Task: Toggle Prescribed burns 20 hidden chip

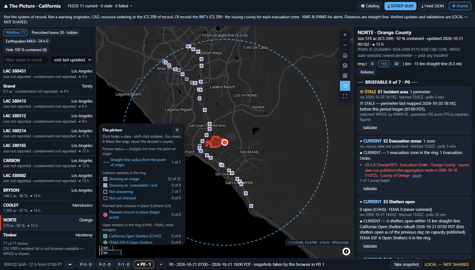Action: [x=55, y=33]
